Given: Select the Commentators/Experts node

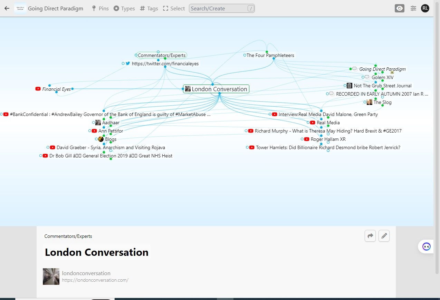Looking at the screenshot, I should coord(162,55).
